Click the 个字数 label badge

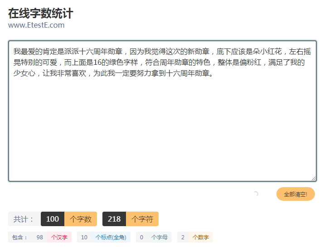pyautogui.click(x=81, y=219)
